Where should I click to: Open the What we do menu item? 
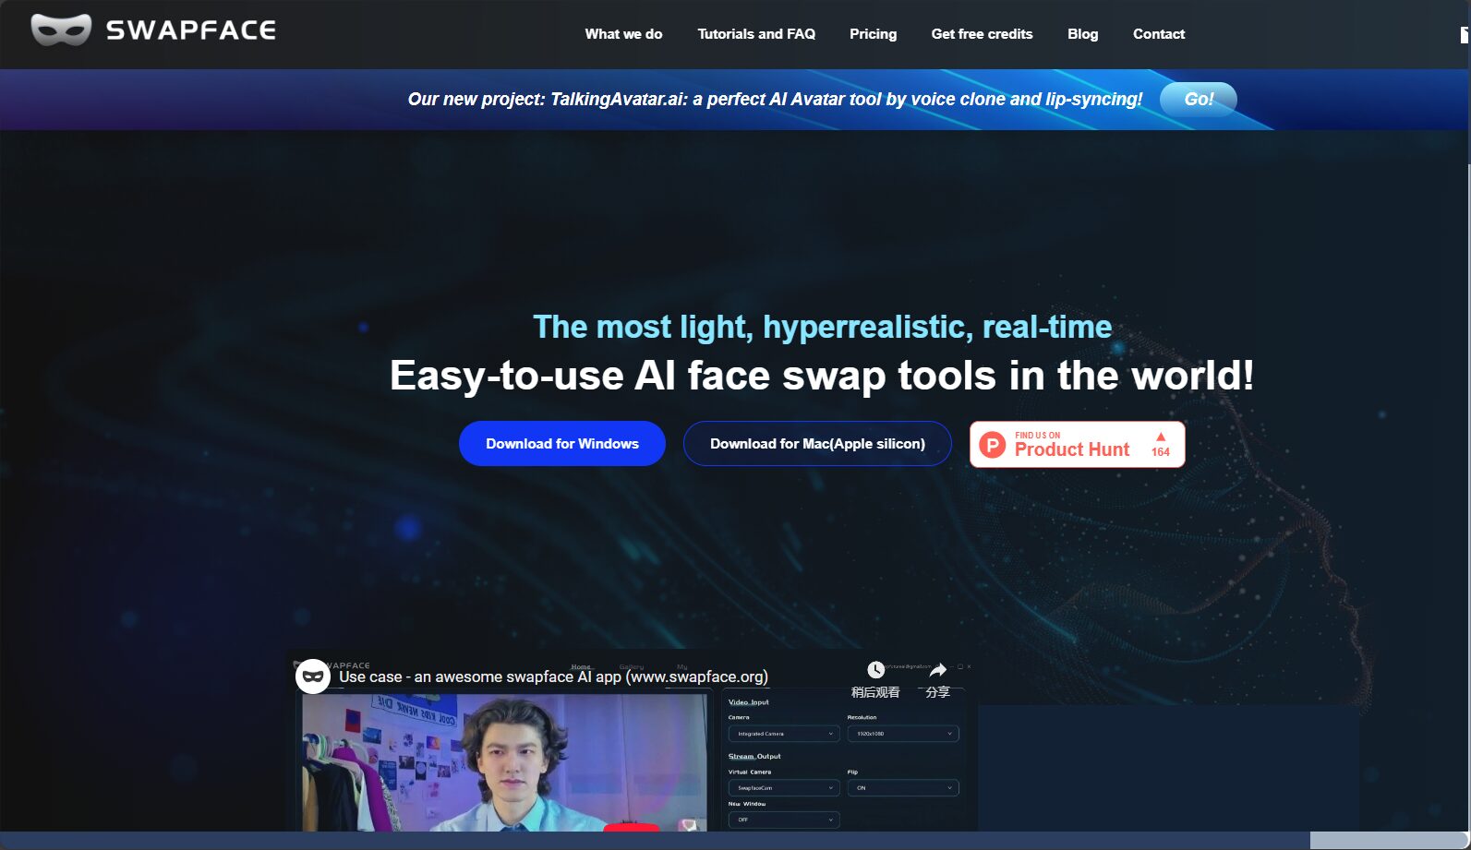[x=623, y=34]
